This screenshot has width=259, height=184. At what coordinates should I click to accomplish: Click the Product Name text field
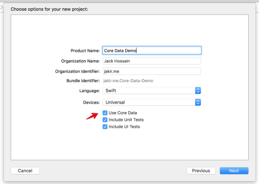[x=152, y=51]
